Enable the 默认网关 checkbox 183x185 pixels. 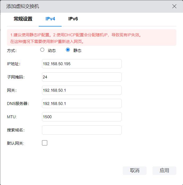click(x=45, y=143)
